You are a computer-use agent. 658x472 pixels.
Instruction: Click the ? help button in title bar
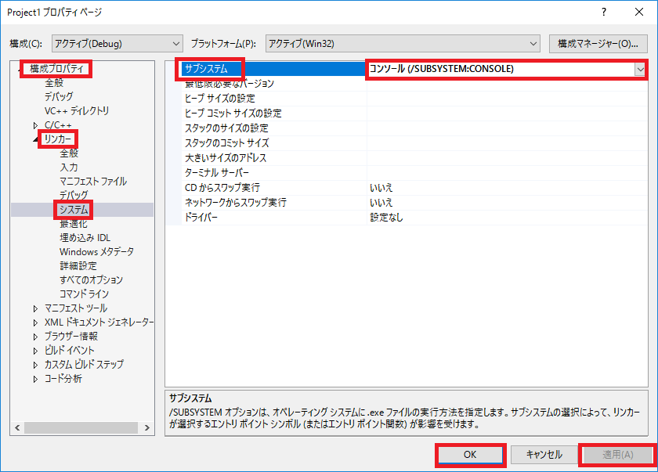click(x=603, y=13)
